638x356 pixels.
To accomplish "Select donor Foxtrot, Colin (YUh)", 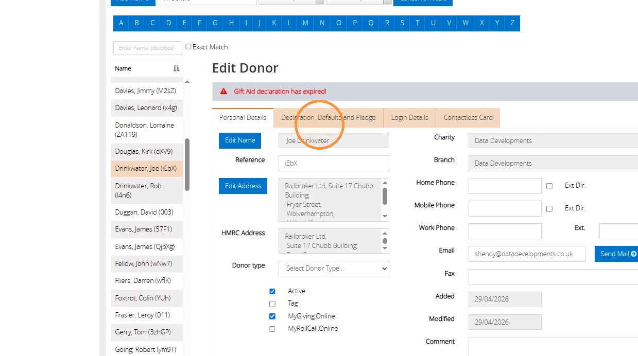I will click(147, 298).
